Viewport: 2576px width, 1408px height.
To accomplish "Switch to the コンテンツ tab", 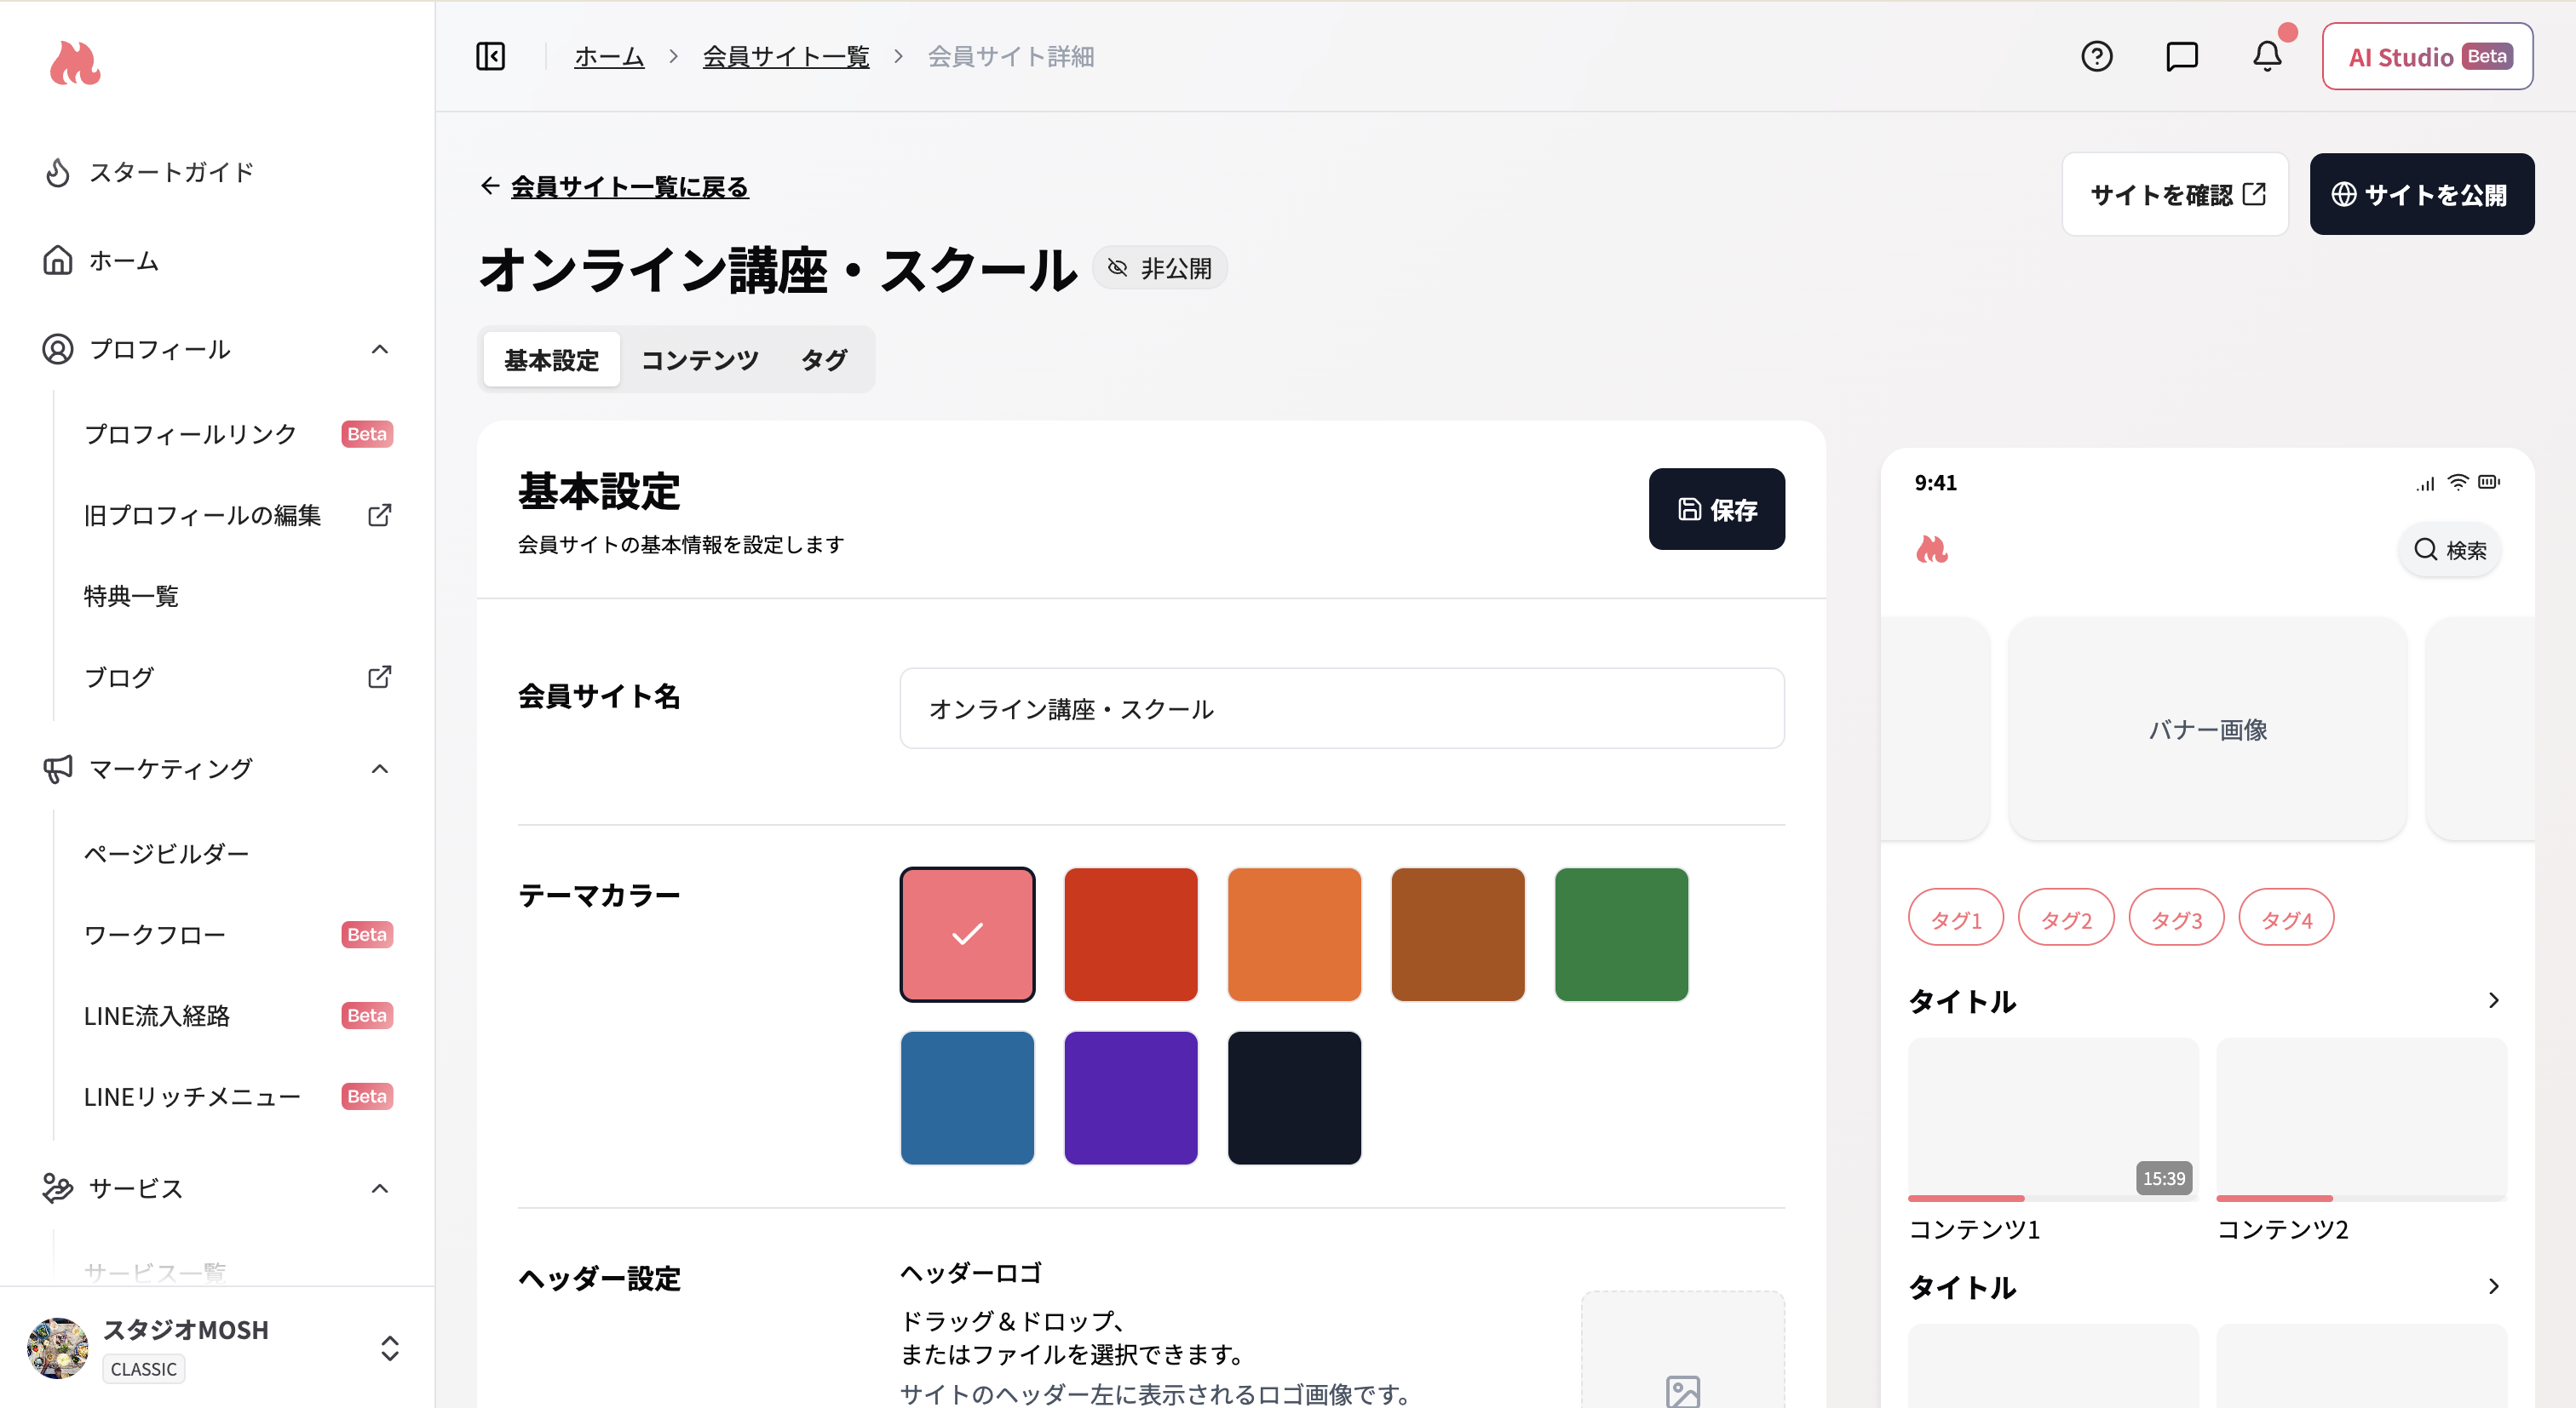I will 700,360.
